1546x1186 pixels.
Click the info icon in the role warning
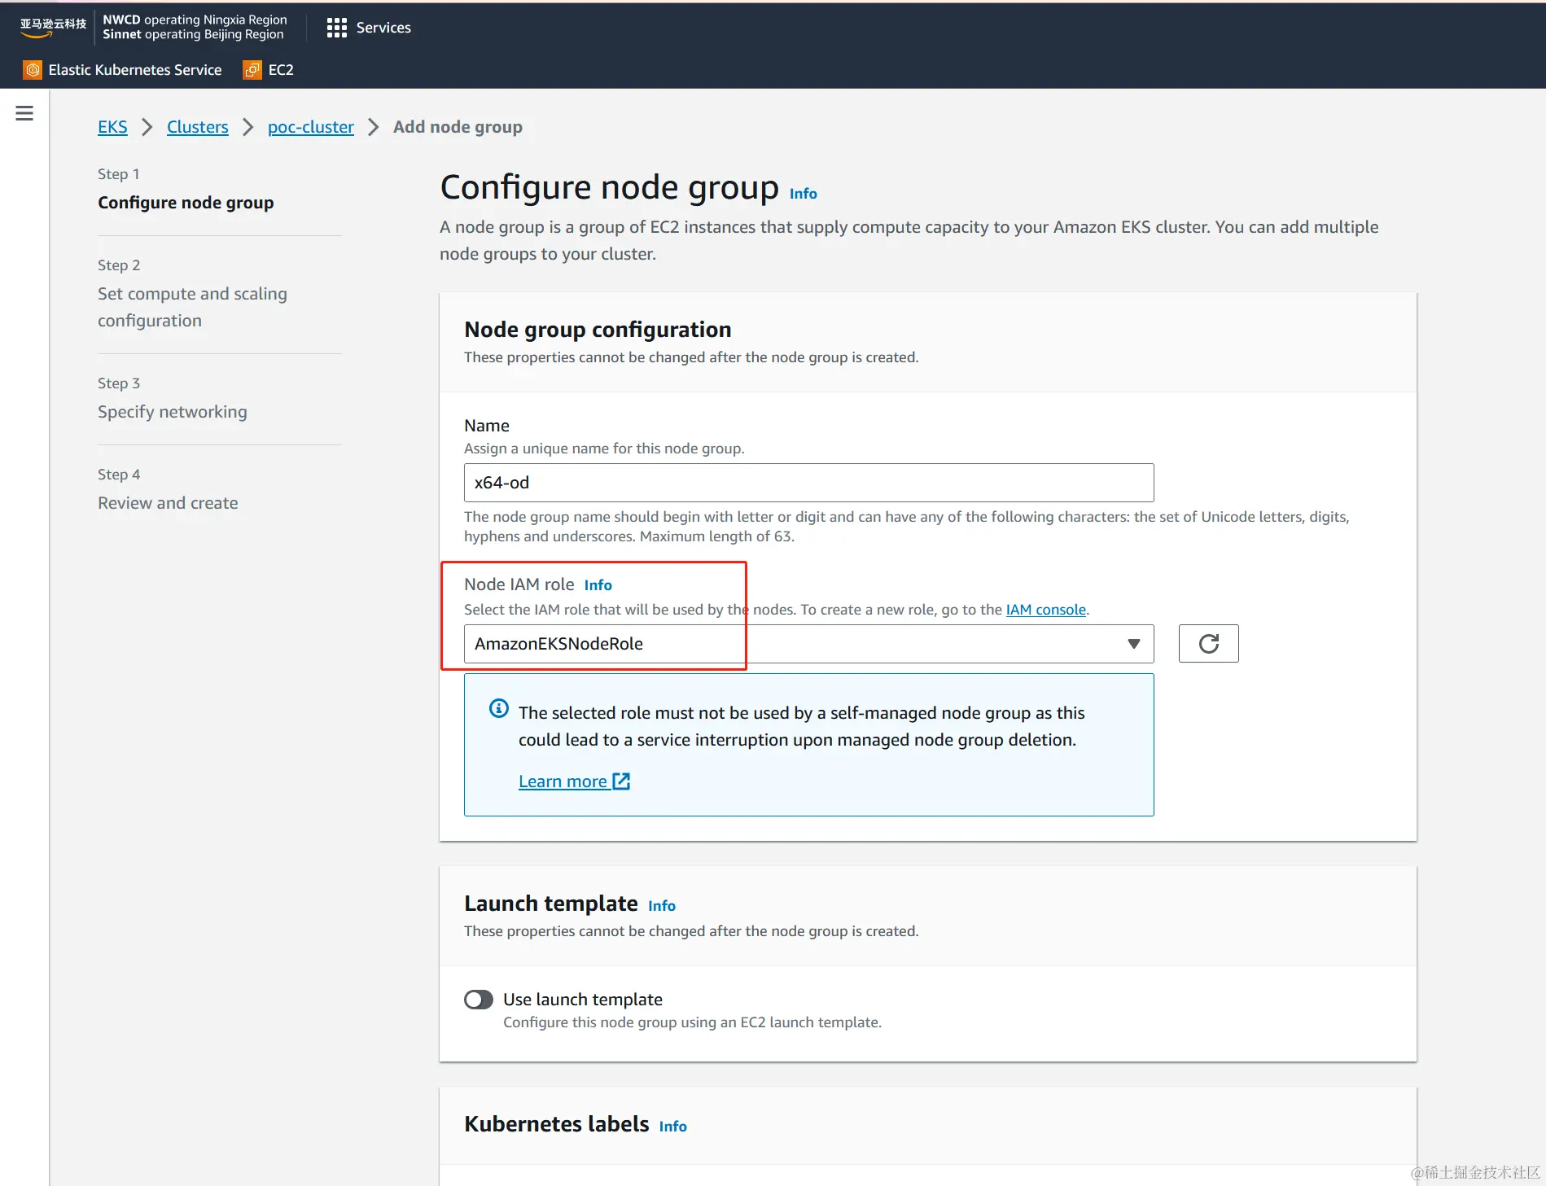[x=499, y=708]
